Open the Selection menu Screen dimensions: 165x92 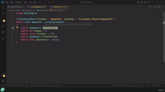pos(18,2)
